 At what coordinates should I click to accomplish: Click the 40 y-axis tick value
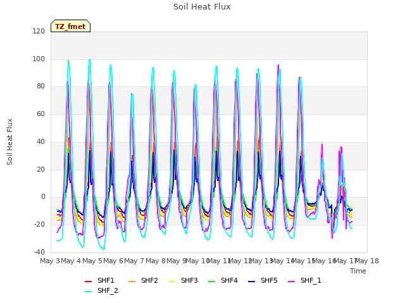click(40, 141)
